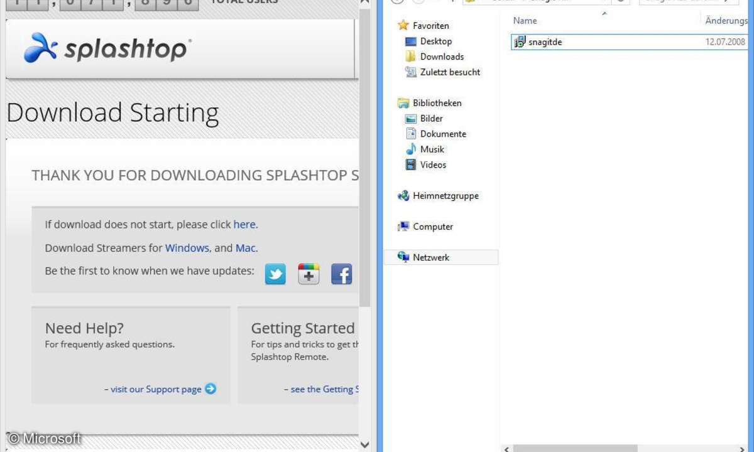Sort files by the Name column header

pos(525,21)
